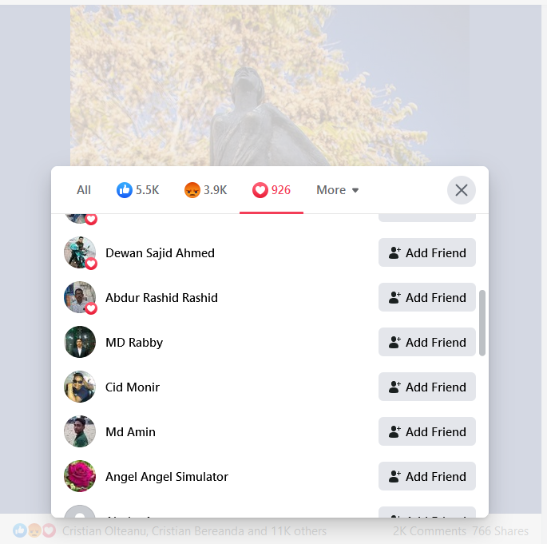This screenshot has width=547, height=544.
Task: Select the Love reactions tab showing 926
Action: pos(272,190)
